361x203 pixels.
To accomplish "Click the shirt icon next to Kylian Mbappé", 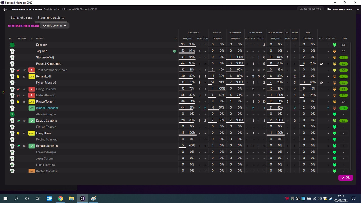I will point(12,83).
